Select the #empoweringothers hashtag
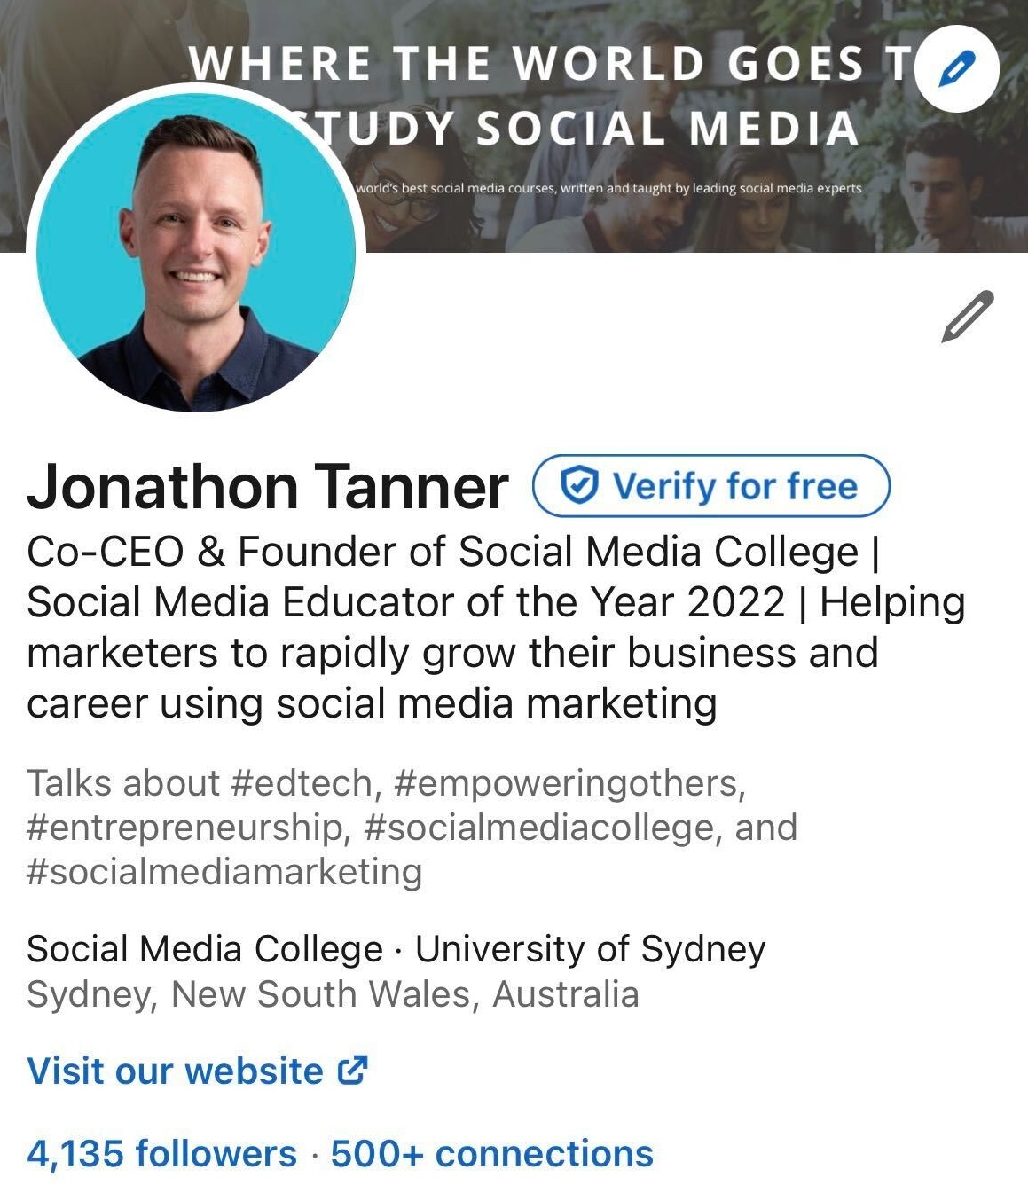Image resolution: width=1028 pixels, height=1193 pixels. [569, 783]
